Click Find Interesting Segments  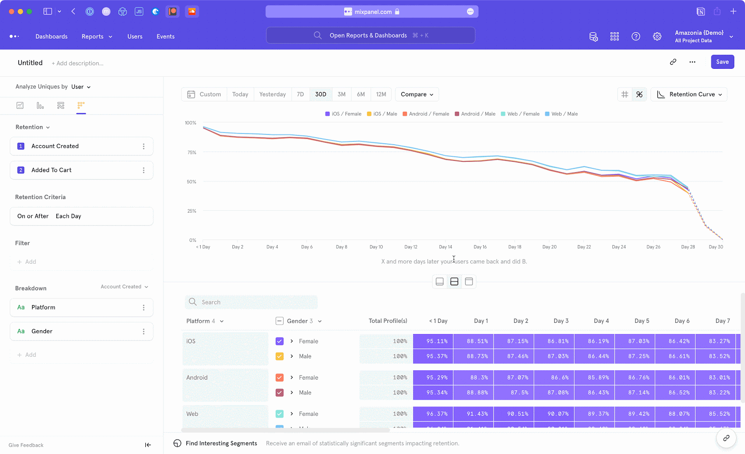pyautogui.click(x=221, y=443)
